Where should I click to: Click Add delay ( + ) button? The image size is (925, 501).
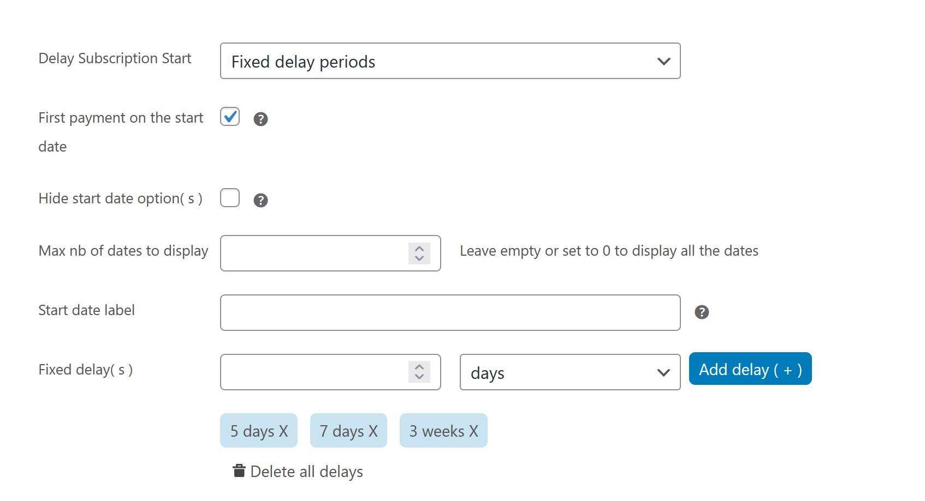[750, 369]
